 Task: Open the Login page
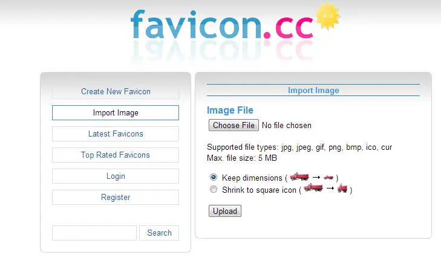(x=116, y=176)
